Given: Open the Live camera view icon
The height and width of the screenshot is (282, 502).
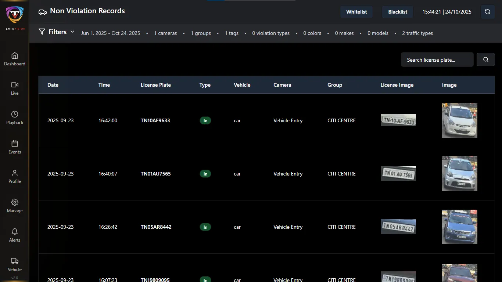Looking at the screenshot, I should click(x=15, y=85).
